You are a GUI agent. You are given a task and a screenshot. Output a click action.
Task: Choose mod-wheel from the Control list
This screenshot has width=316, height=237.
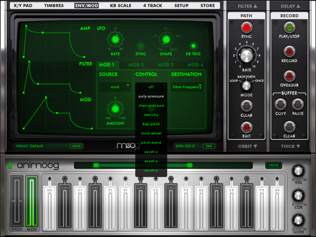(x=151, y=133)
